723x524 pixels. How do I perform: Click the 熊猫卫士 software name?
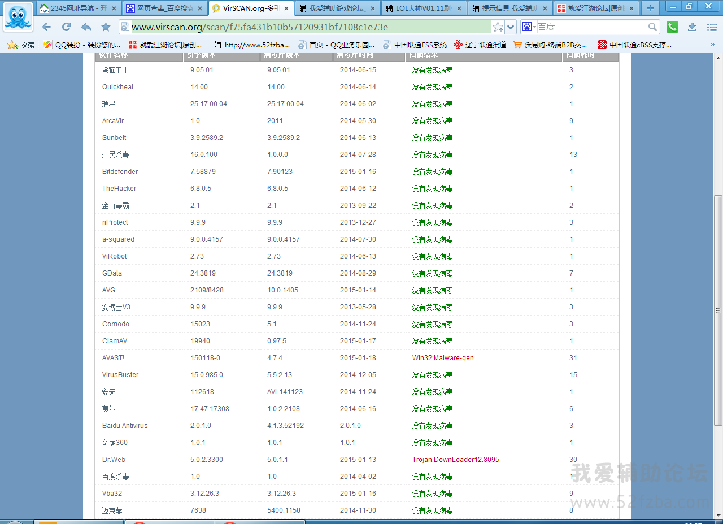pos(115,70)
